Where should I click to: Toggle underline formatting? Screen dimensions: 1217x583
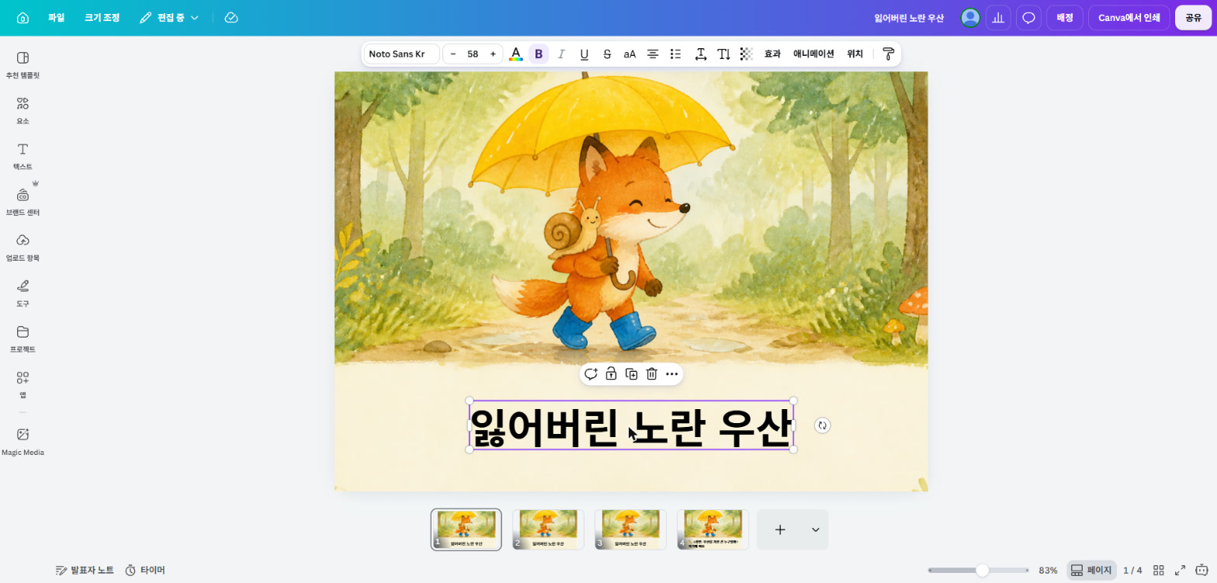(584, 54)
